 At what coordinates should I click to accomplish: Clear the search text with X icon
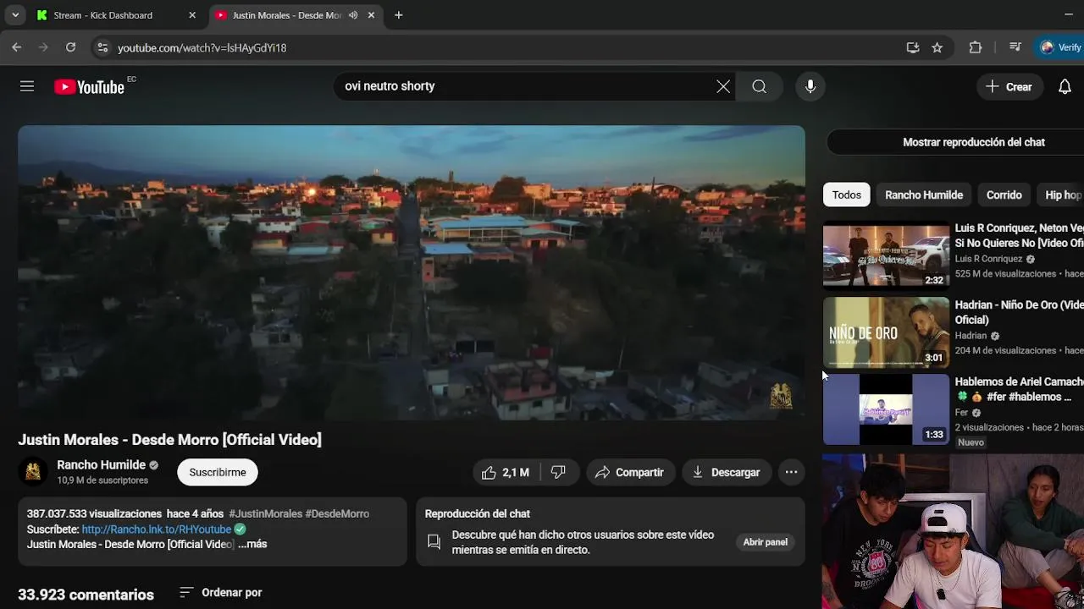pos(723,86)
